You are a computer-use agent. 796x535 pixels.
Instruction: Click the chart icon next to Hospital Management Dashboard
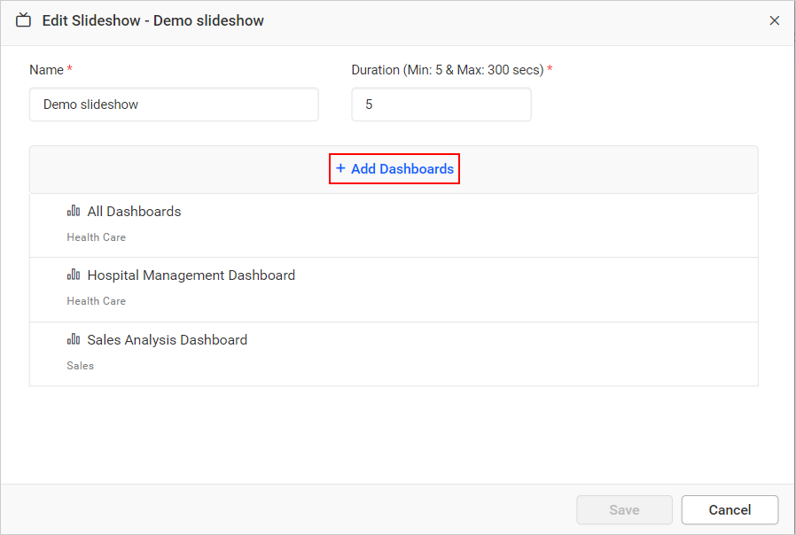[74, 275]
